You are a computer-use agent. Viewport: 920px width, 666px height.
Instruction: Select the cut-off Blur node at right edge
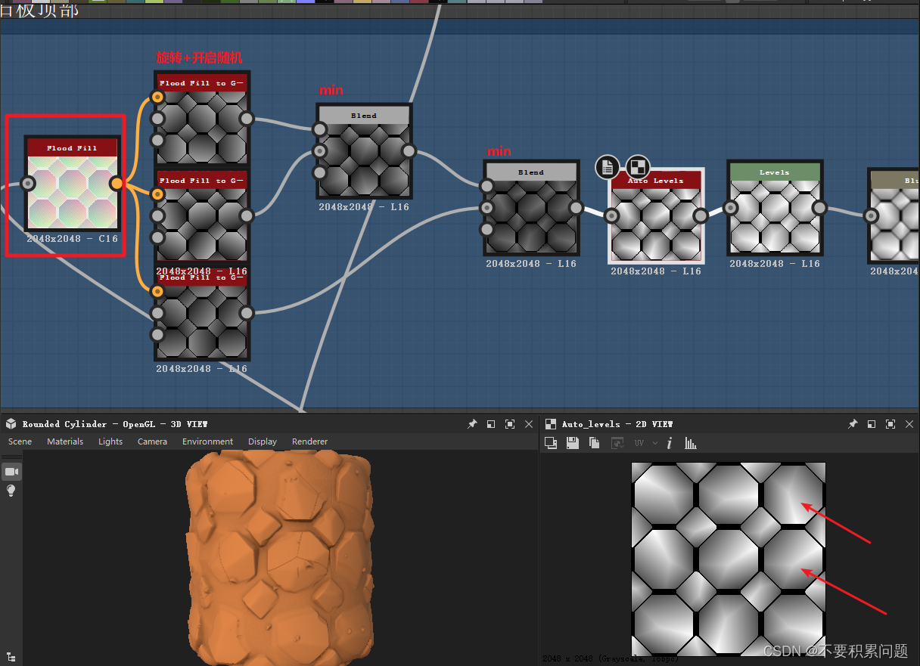click(x=894, y=216)
